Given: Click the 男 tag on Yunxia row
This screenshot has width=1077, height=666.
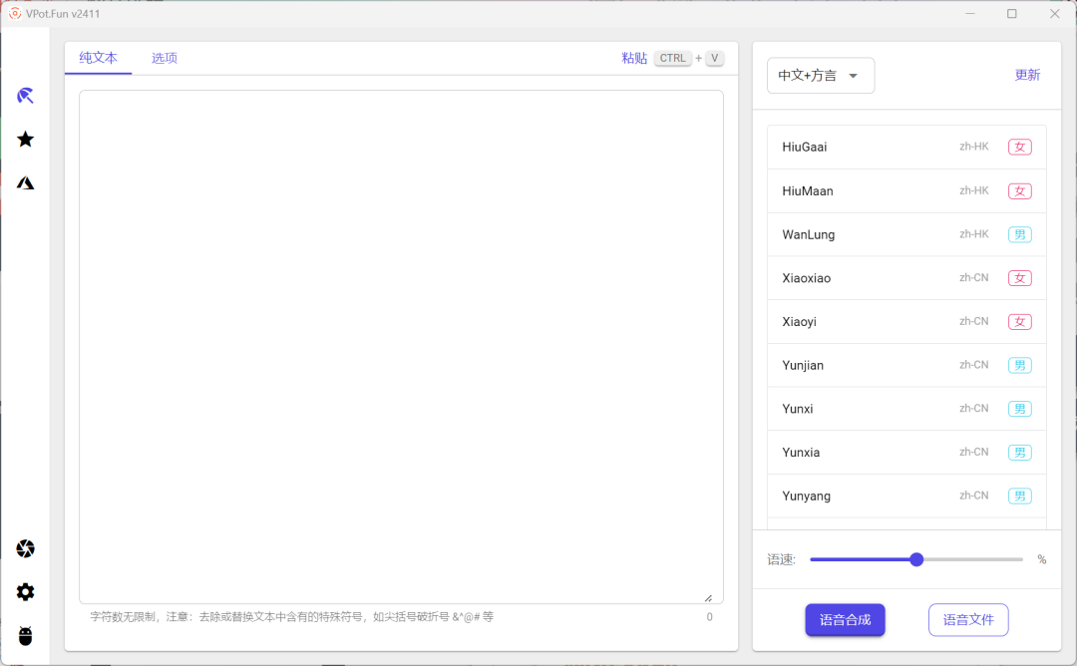Looking at the screenshot, I should point(1020,453).
